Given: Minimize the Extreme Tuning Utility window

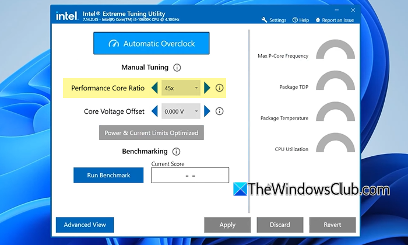Looking at the screenshot, I should 337,10.
